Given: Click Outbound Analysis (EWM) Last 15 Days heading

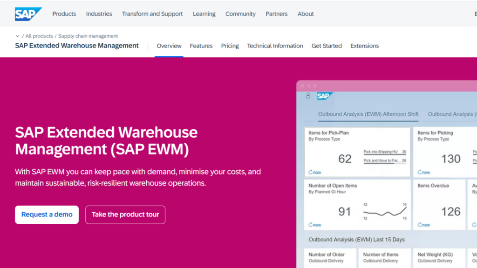Looking at the screenshot, I should pos(356,240).
